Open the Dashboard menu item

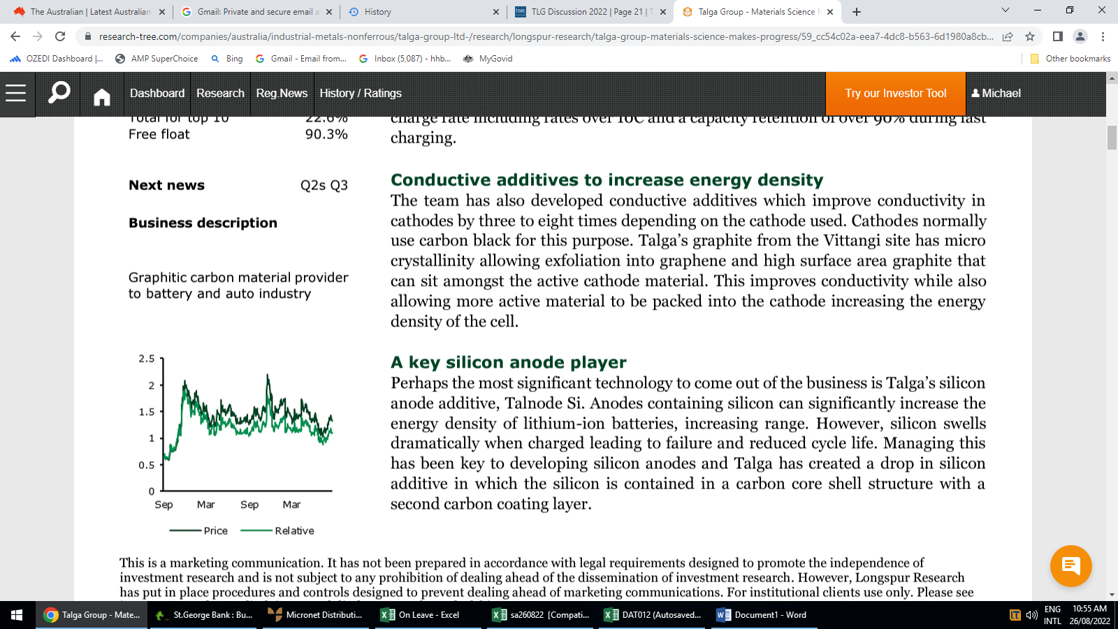[157, 93]
